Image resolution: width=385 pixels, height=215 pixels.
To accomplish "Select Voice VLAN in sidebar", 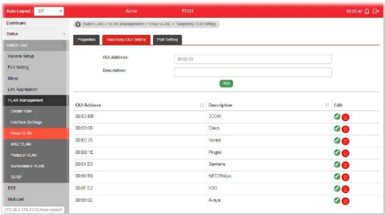I will click(36, 133).
